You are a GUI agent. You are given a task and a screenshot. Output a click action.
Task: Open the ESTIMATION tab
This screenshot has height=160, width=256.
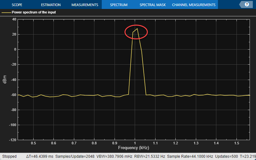pyautogui.click(x=51, y=5)
